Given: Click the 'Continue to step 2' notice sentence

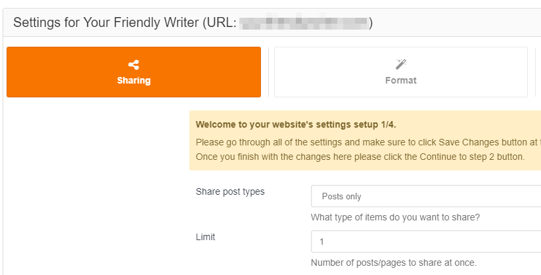Looking at the screenshot, I should [360, 157].
